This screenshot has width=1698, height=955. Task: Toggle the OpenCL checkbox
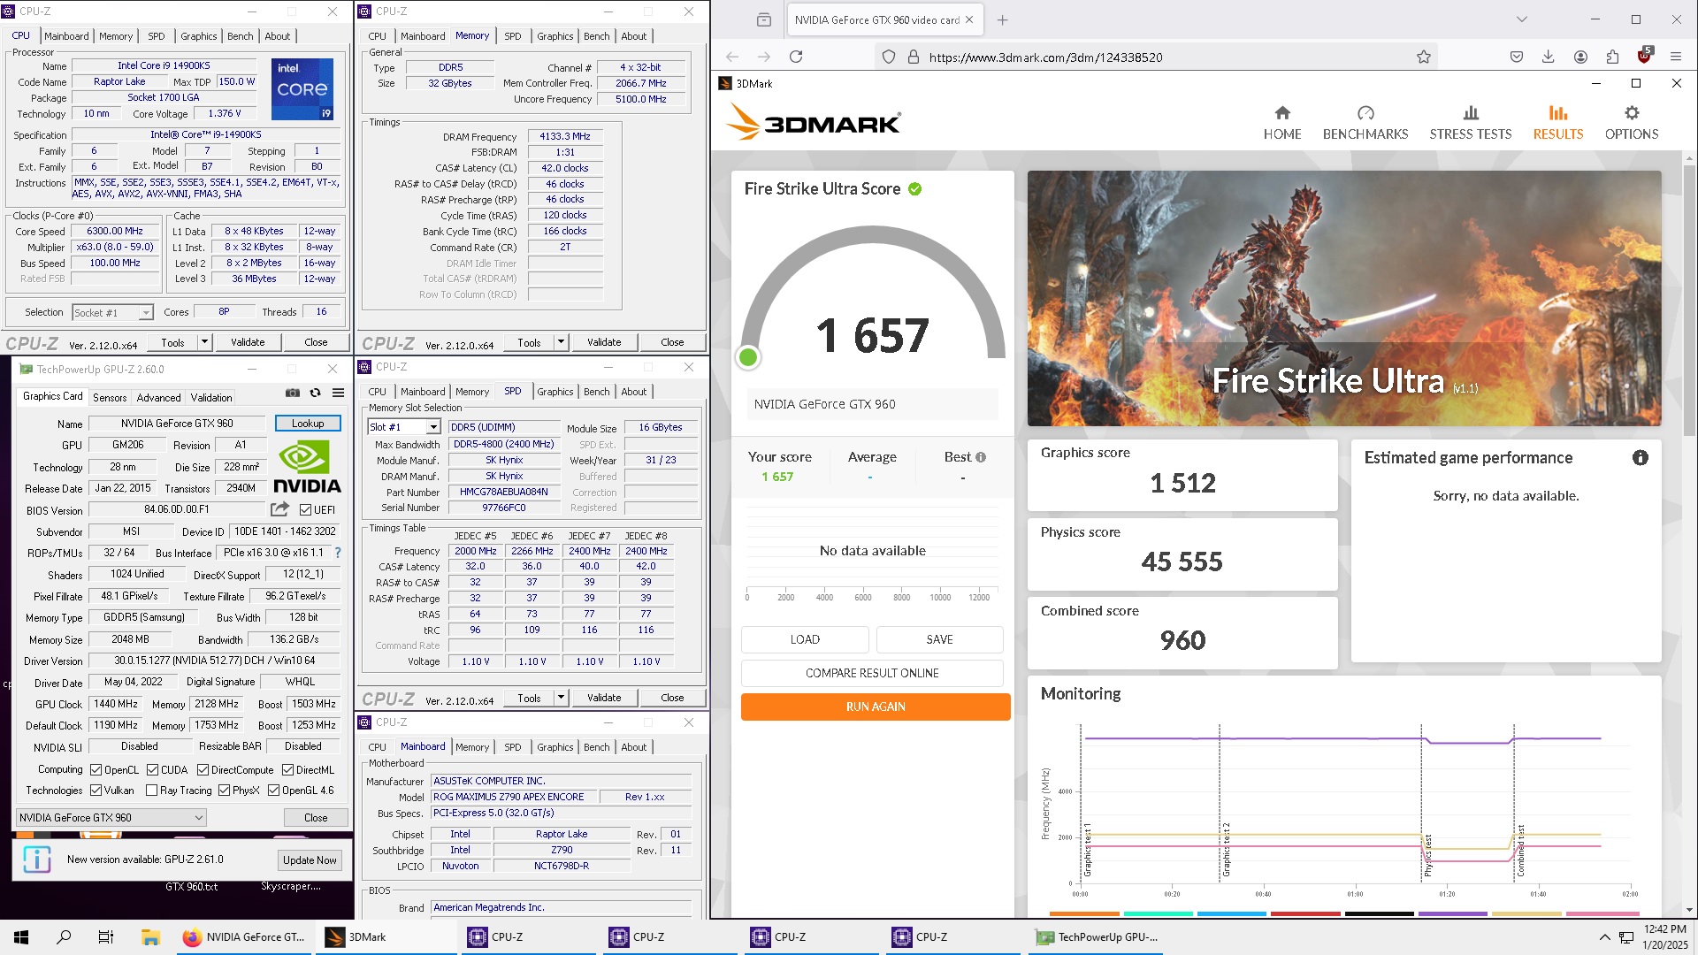point(96,770)
